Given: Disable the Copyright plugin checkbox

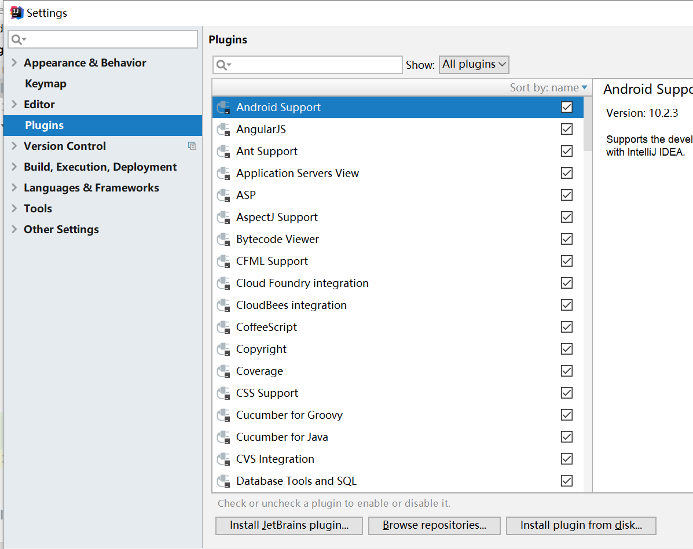Looking at the screenshot, I should (567, 349).
